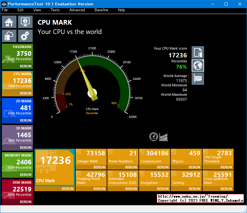Select the MEMORY MARK score tile
The height and width of the screenshot is (213, 247).
pos(17,162)
